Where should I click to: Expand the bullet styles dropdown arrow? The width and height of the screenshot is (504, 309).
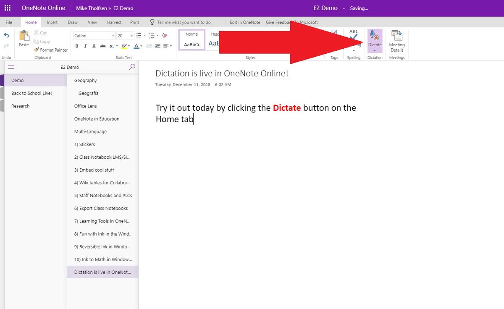(x=145, y=36)
